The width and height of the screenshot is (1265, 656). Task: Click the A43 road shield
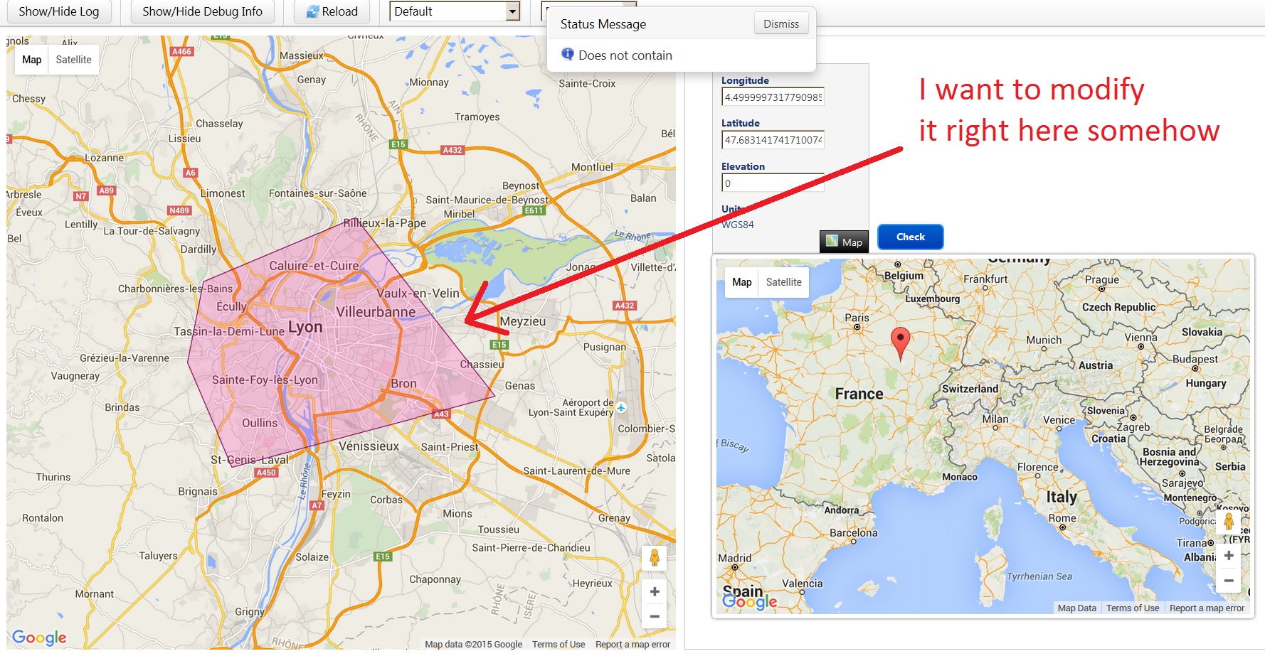coord(441,414)
